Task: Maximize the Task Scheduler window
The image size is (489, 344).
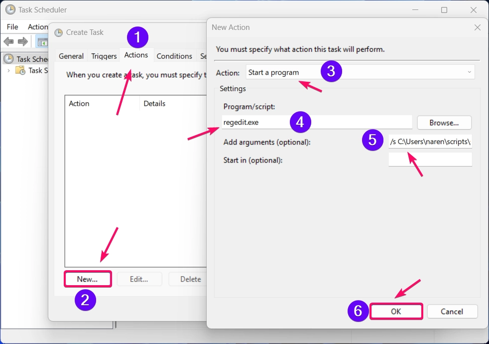Action: pyautogui.click(x=444, y=10)
